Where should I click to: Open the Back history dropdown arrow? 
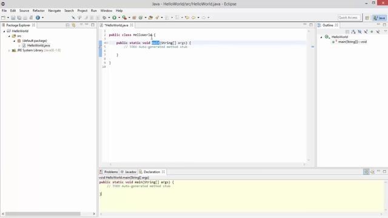click(x=198, y=18)
